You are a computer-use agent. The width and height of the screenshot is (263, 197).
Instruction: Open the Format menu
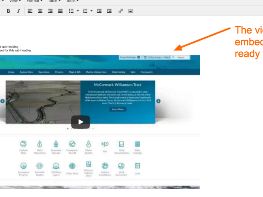point(35,1)
